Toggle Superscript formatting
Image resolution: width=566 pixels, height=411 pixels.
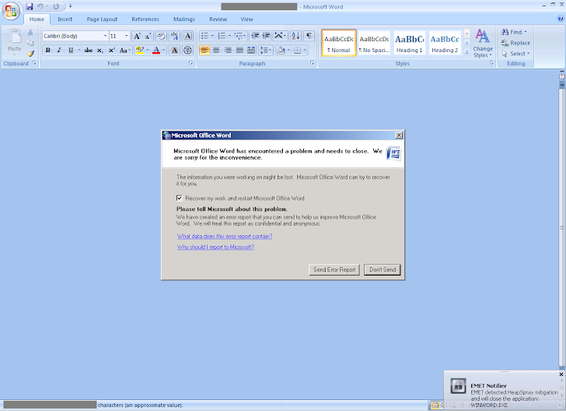pos(111,51)
